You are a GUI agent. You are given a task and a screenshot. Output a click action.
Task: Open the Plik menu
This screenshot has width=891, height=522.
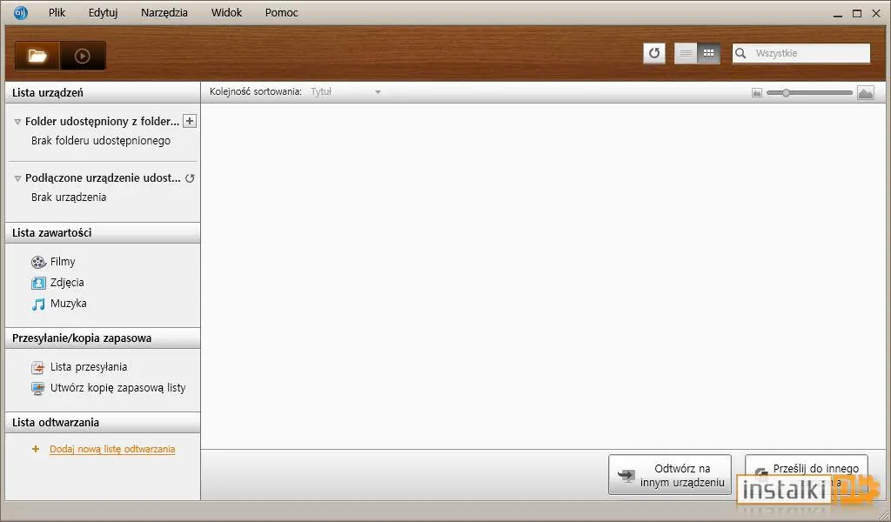point(57,12)
